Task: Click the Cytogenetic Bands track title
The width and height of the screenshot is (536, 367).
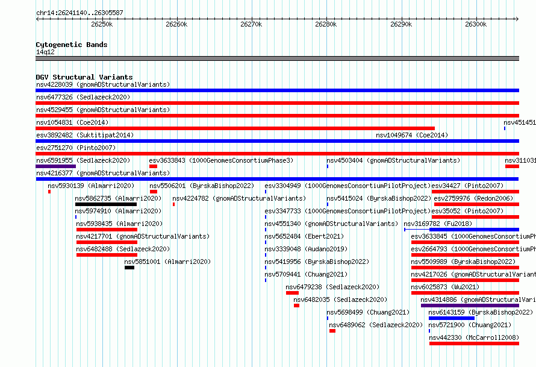Action: click(x=72, y=45)
